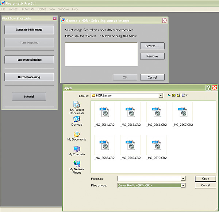Open the Process menu
Viewport: 219px width, 212px height.
click(14, 9)
